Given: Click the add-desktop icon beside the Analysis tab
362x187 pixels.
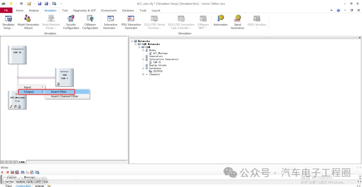Looking at the screenshot, I should [x=49, y=186].
